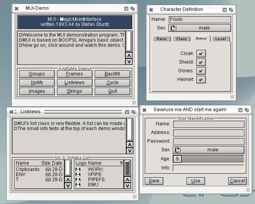This screenshot has height=204, width=255.
Task: Launch the Listviews demo button
Action: 74,82
